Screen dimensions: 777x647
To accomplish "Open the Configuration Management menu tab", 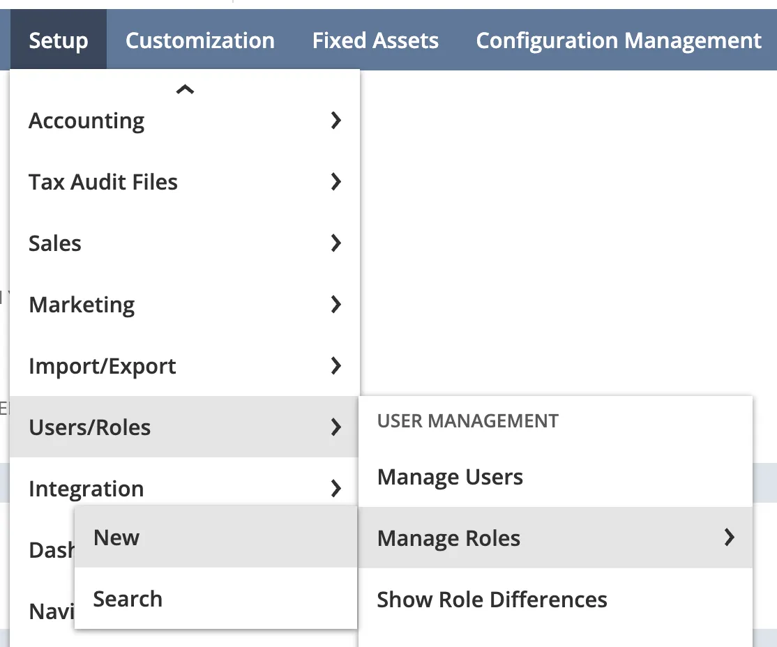I will coord(618,40).
